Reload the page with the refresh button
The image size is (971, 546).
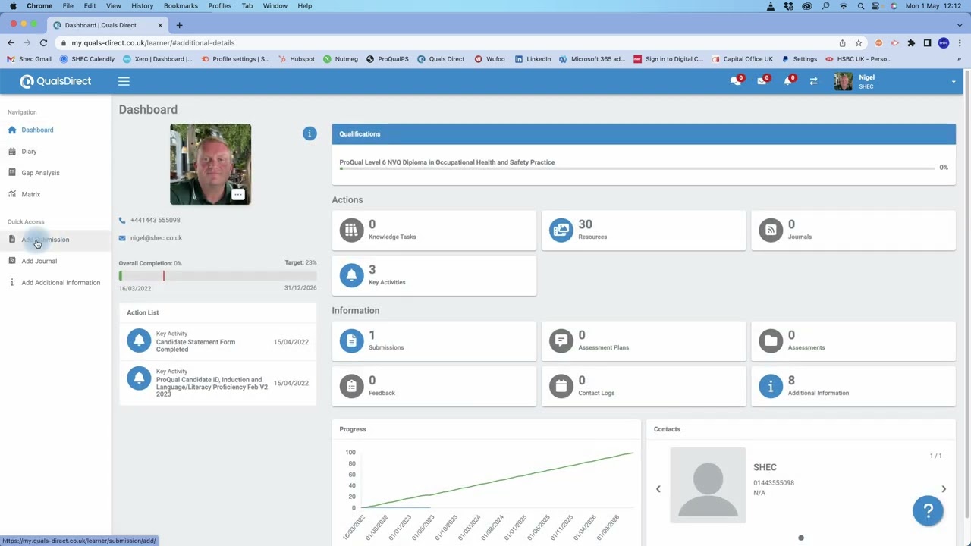coord(43,43)
